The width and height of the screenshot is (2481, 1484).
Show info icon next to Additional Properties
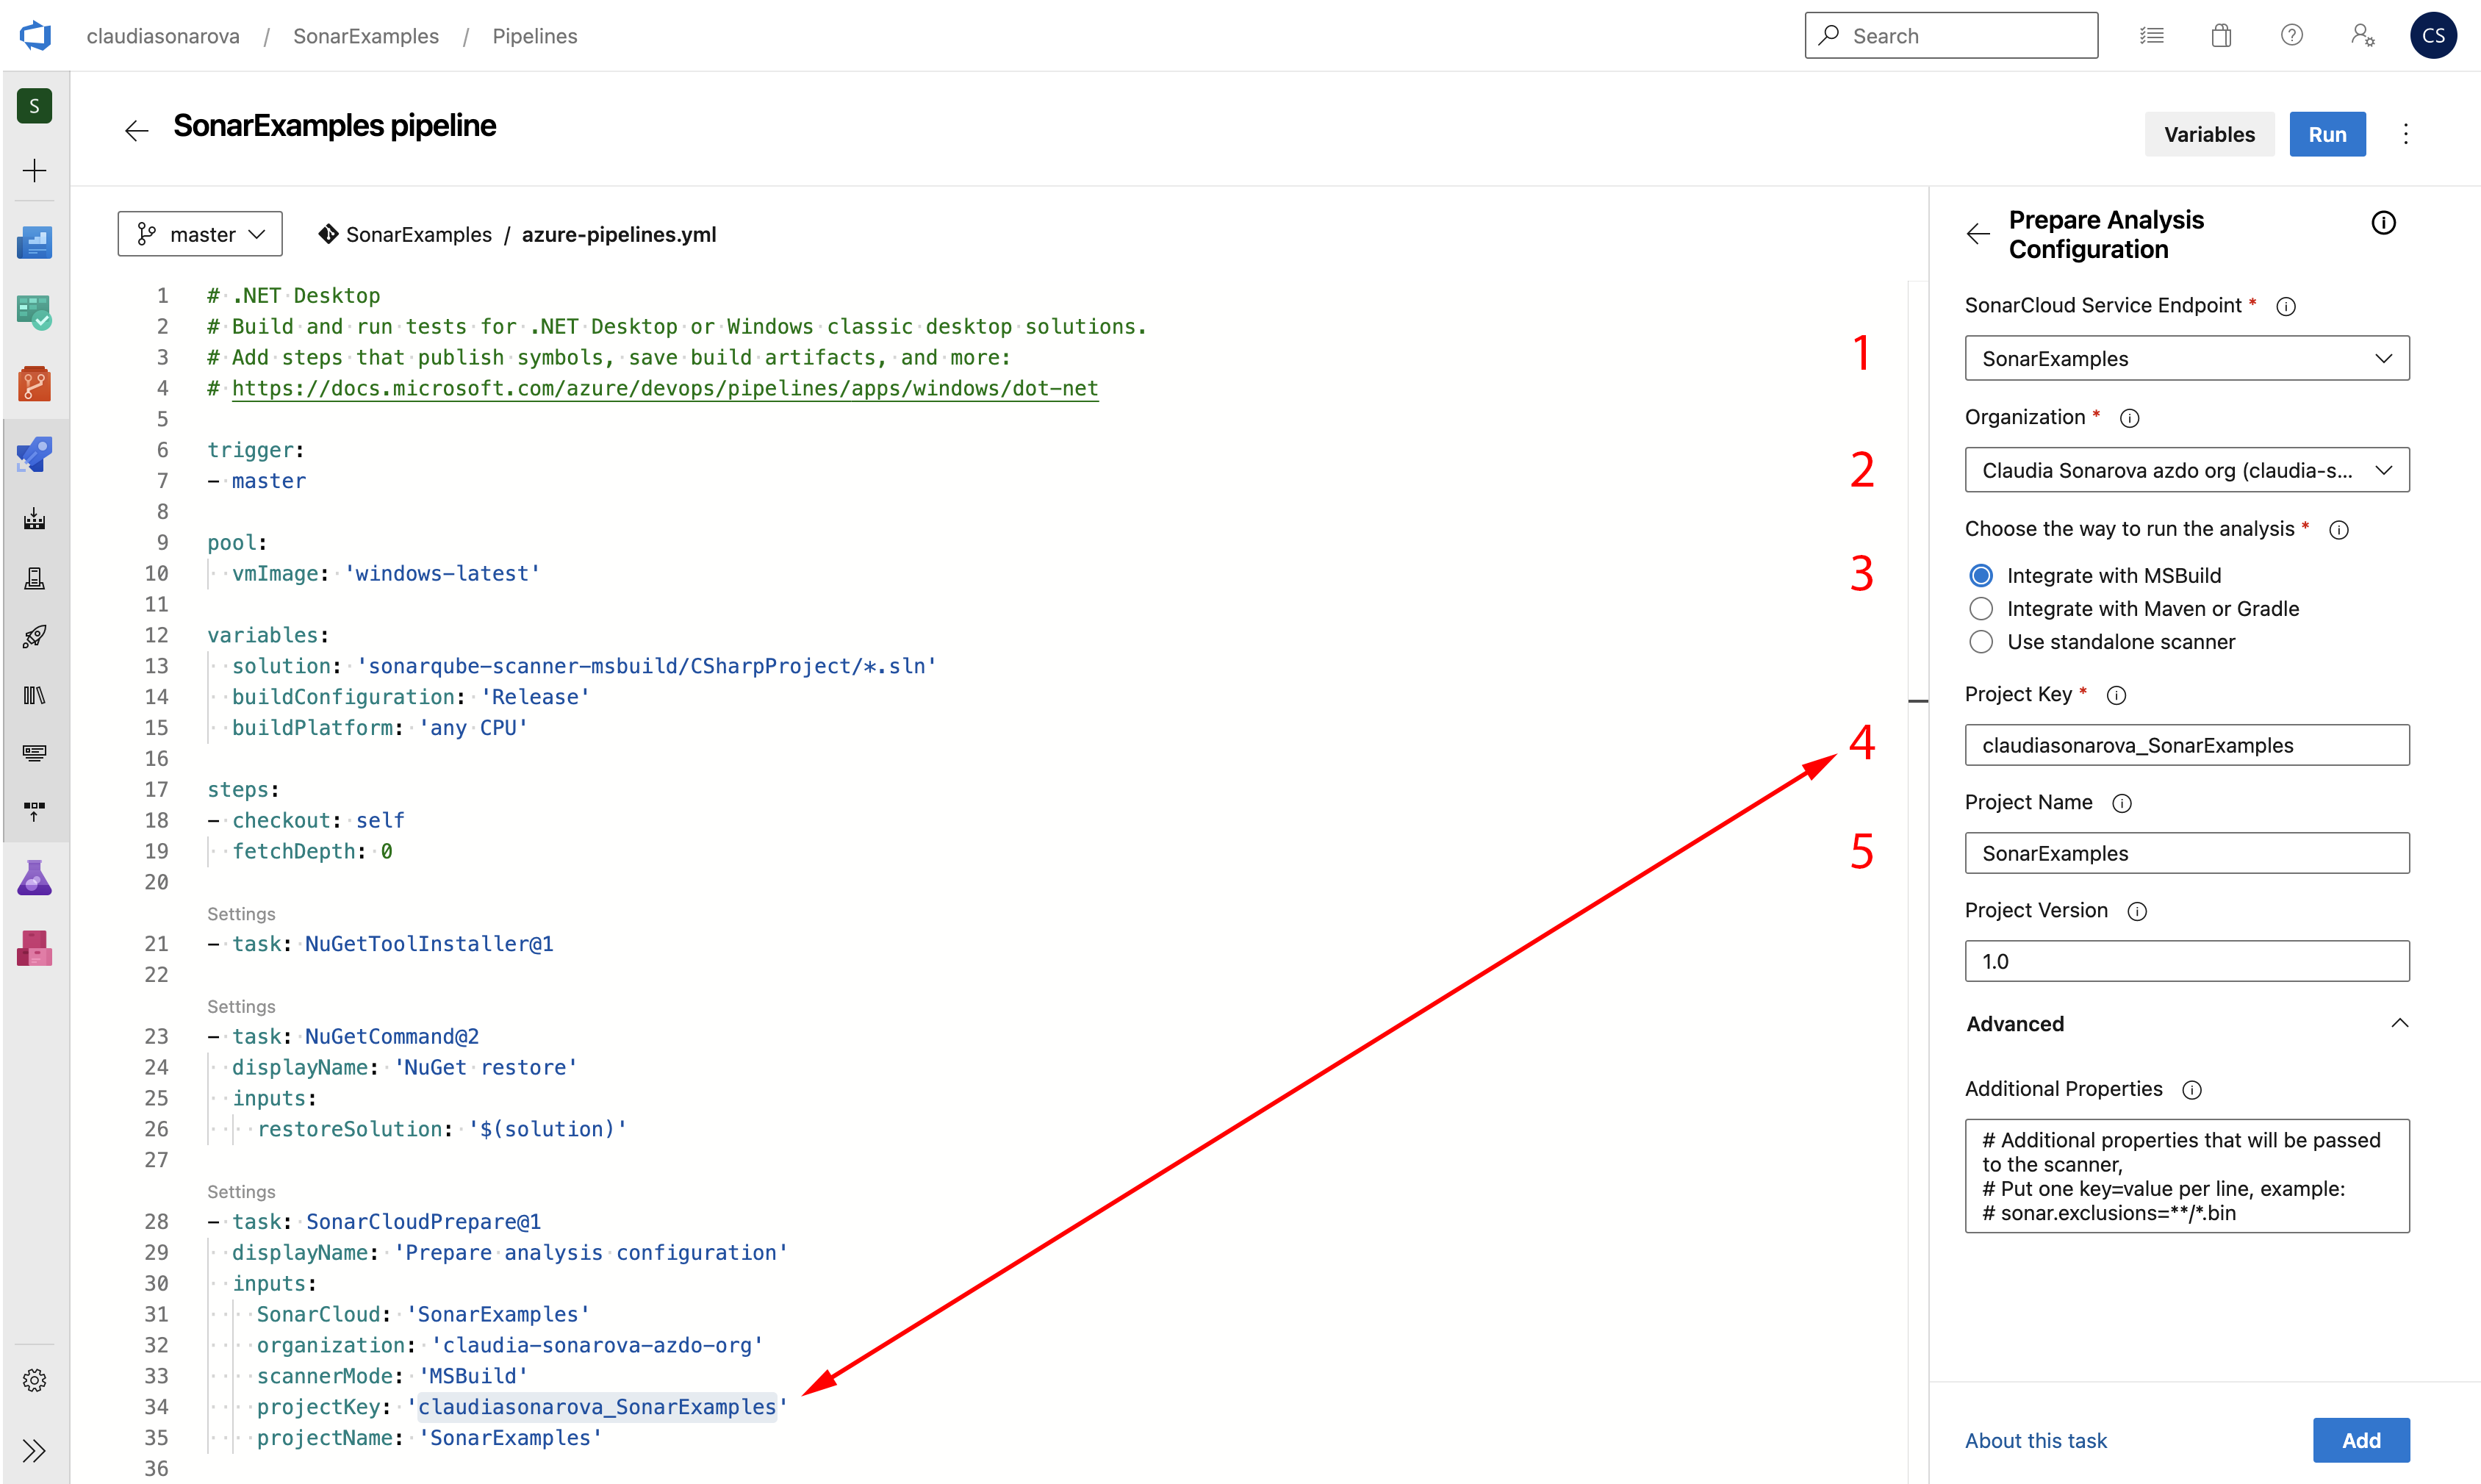[2192, 1091]
